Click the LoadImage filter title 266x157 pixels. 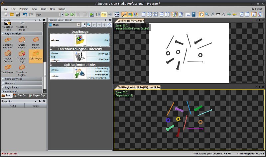[80, 31]
